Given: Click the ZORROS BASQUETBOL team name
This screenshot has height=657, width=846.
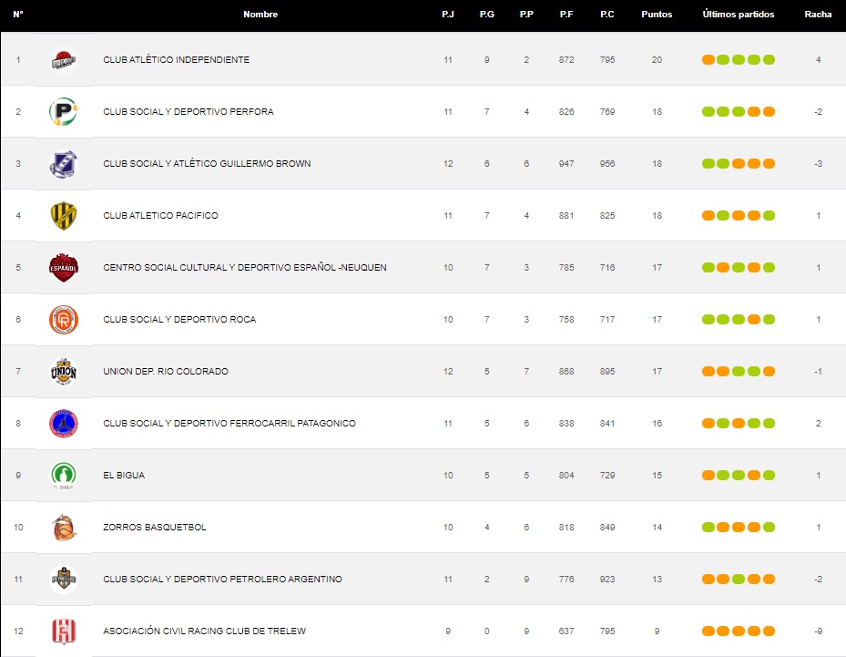Looking at the screenshot, I should pyautogui.click(x=155, y=528).
